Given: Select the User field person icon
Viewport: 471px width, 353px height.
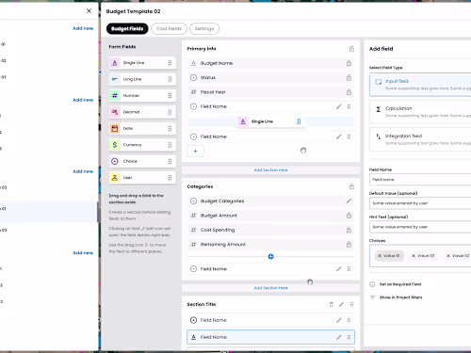Looking at the screenshot, I should tap(115, 178).
